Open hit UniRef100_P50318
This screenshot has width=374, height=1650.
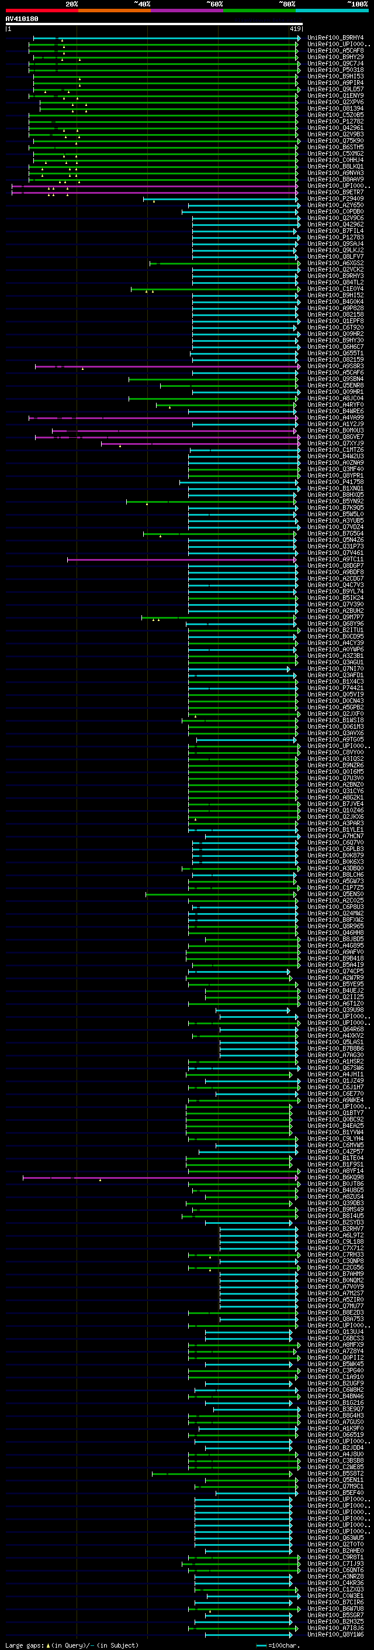click(x=335, y=70)
